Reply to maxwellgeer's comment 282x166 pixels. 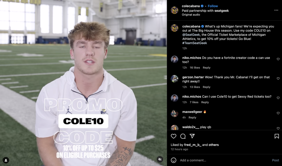(192, 117)
